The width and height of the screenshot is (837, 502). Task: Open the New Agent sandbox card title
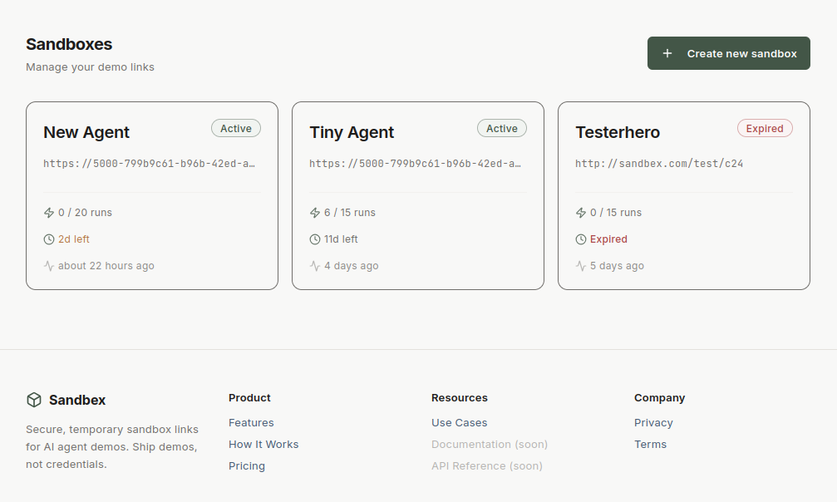86,132
